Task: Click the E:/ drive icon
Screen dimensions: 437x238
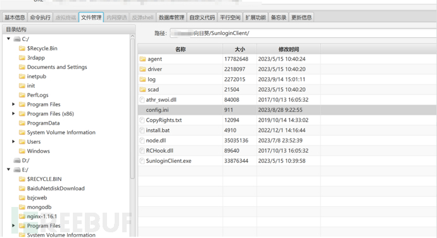Action: tap(17, 170)
